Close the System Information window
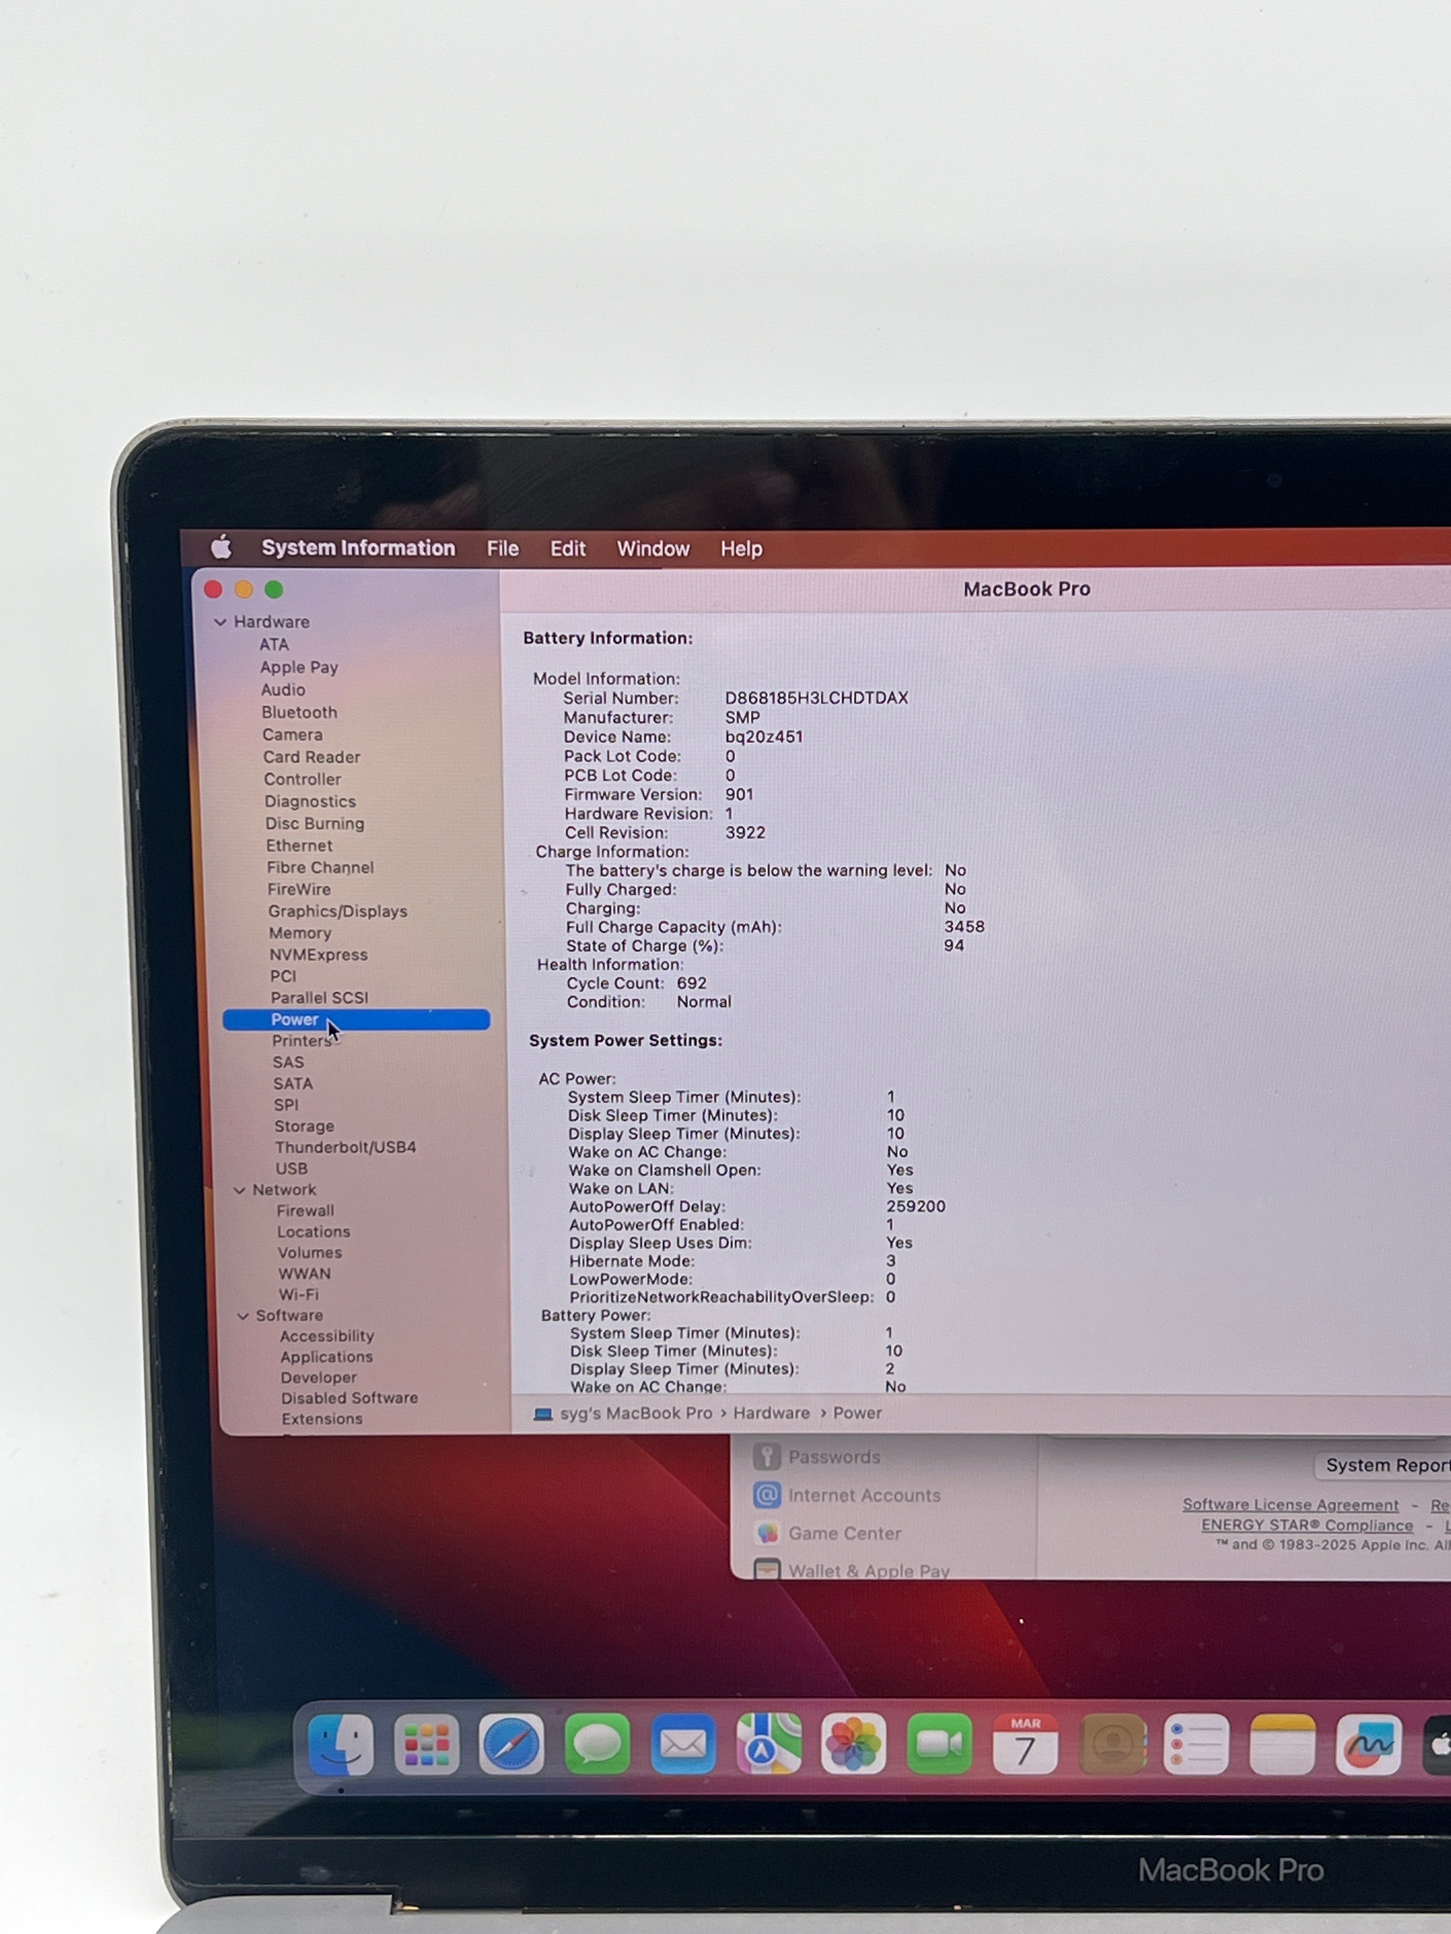The image size is (1451, 1934). click(x=213, y=590)
